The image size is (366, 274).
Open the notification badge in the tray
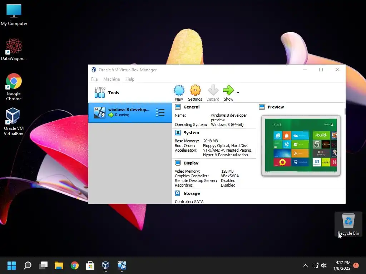pos(356,265)
